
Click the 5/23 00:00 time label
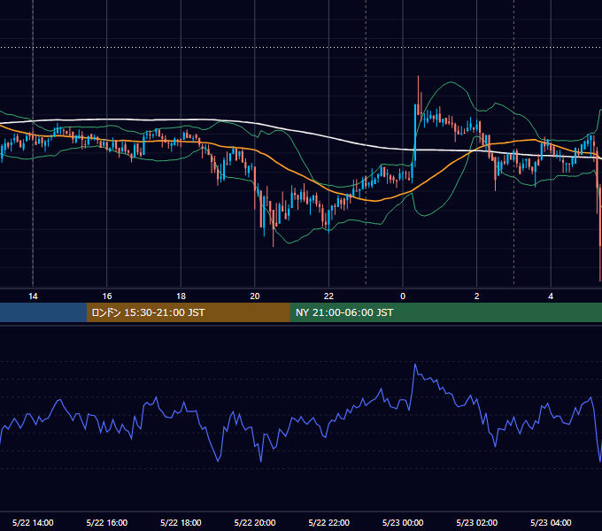click(403, 522)
